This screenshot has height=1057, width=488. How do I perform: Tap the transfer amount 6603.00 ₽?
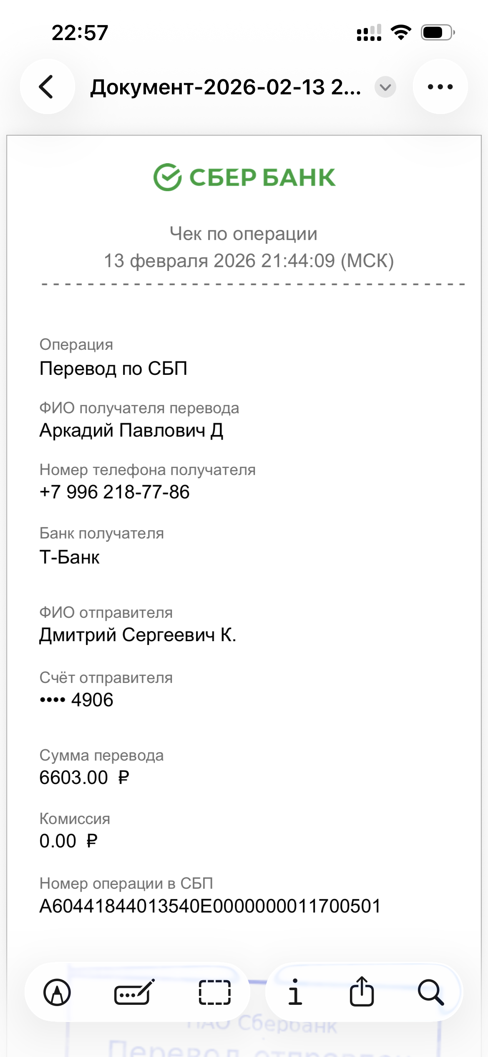(84, 777)
